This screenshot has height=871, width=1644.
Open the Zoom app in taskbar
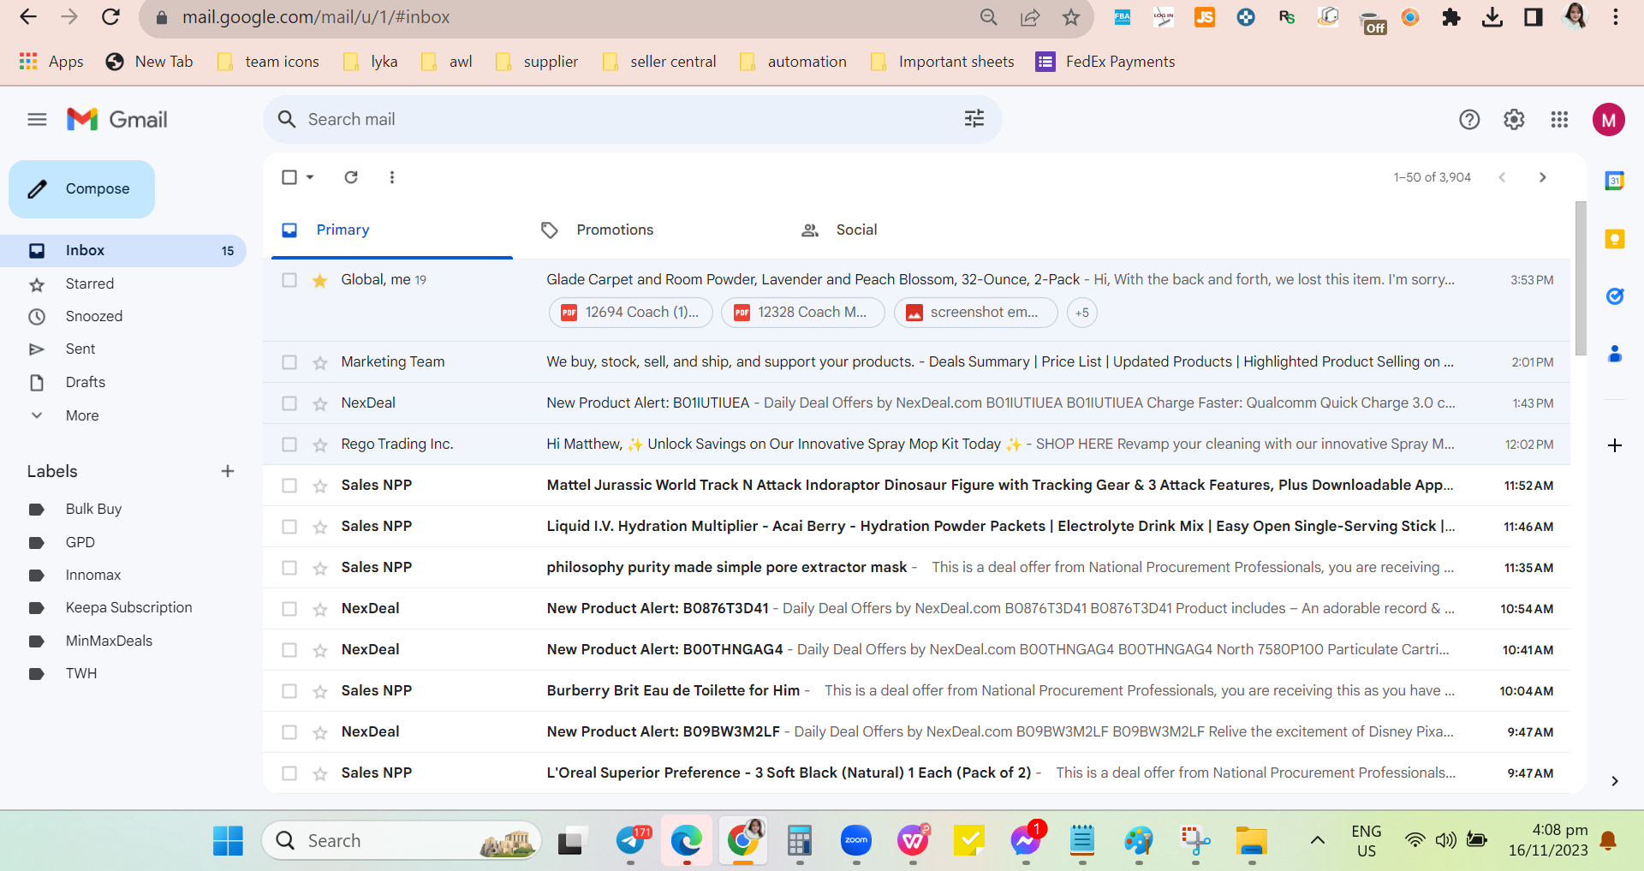(856, 841)
